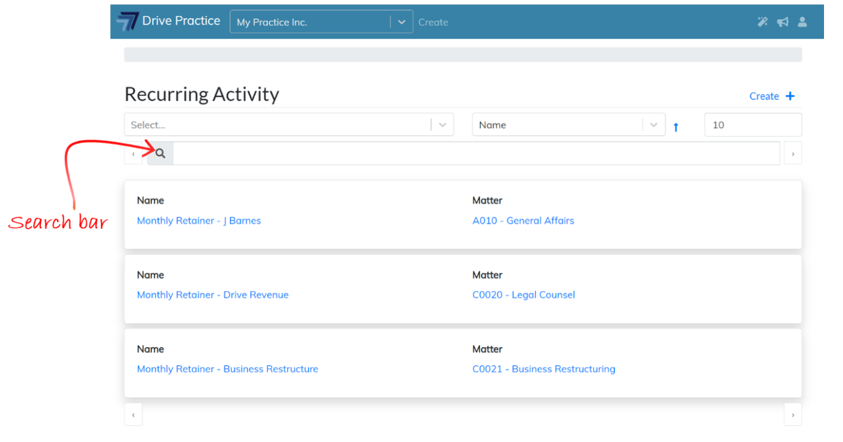This screenshot has height=442, width=843.
Task: Go to previous page, bottom arrow
Action: point(134,415)
